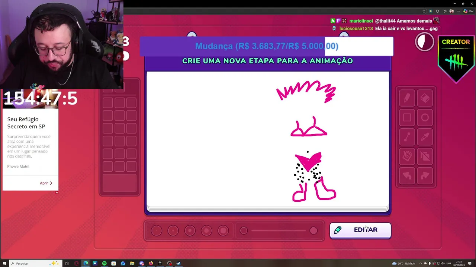This screenshot has height=267, width=476.
Task: Open the browser profile avatar
Action: [452, 11]
